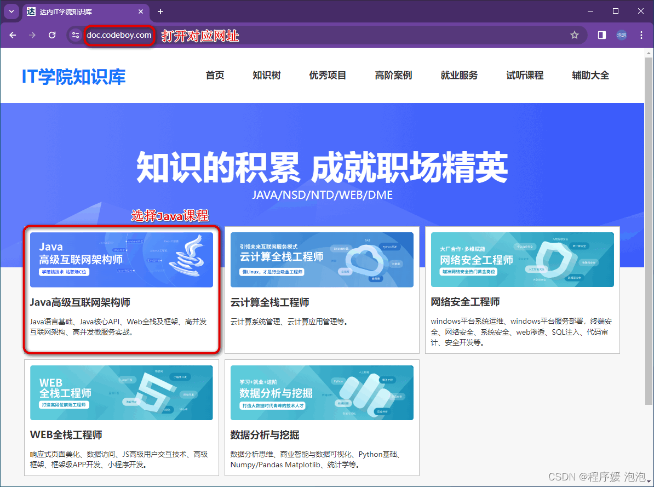Click inside the doc.codeboy.com address bar
The height and width of the screenshot is (487, 654).
pos(120,35)
